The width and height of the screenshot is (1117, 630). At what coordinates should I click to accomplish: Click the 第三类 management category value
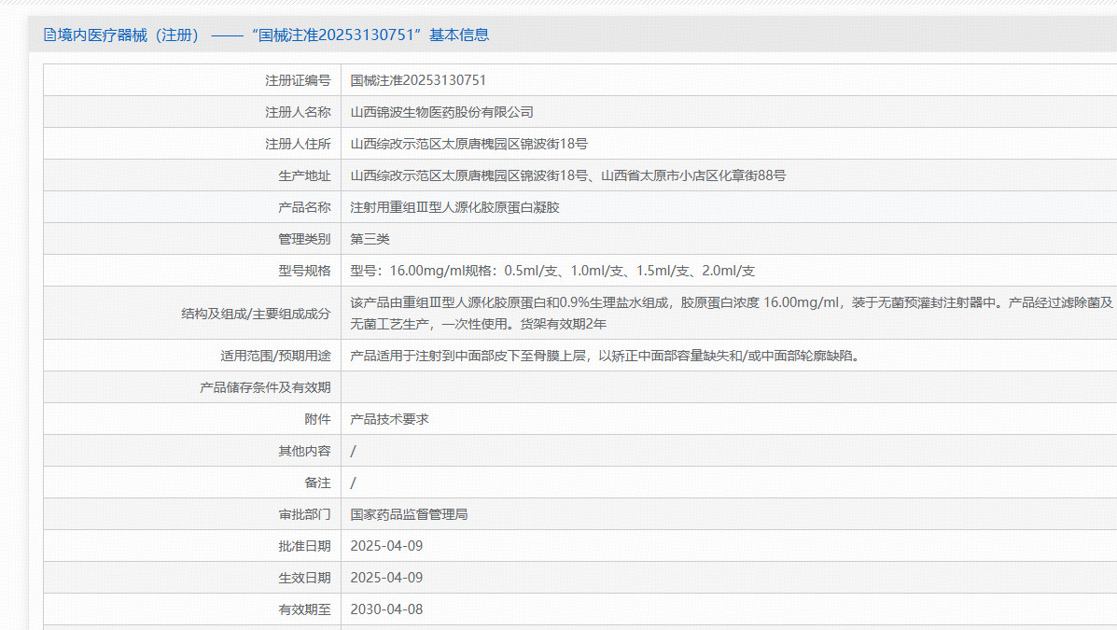click(x=370, y=239)
